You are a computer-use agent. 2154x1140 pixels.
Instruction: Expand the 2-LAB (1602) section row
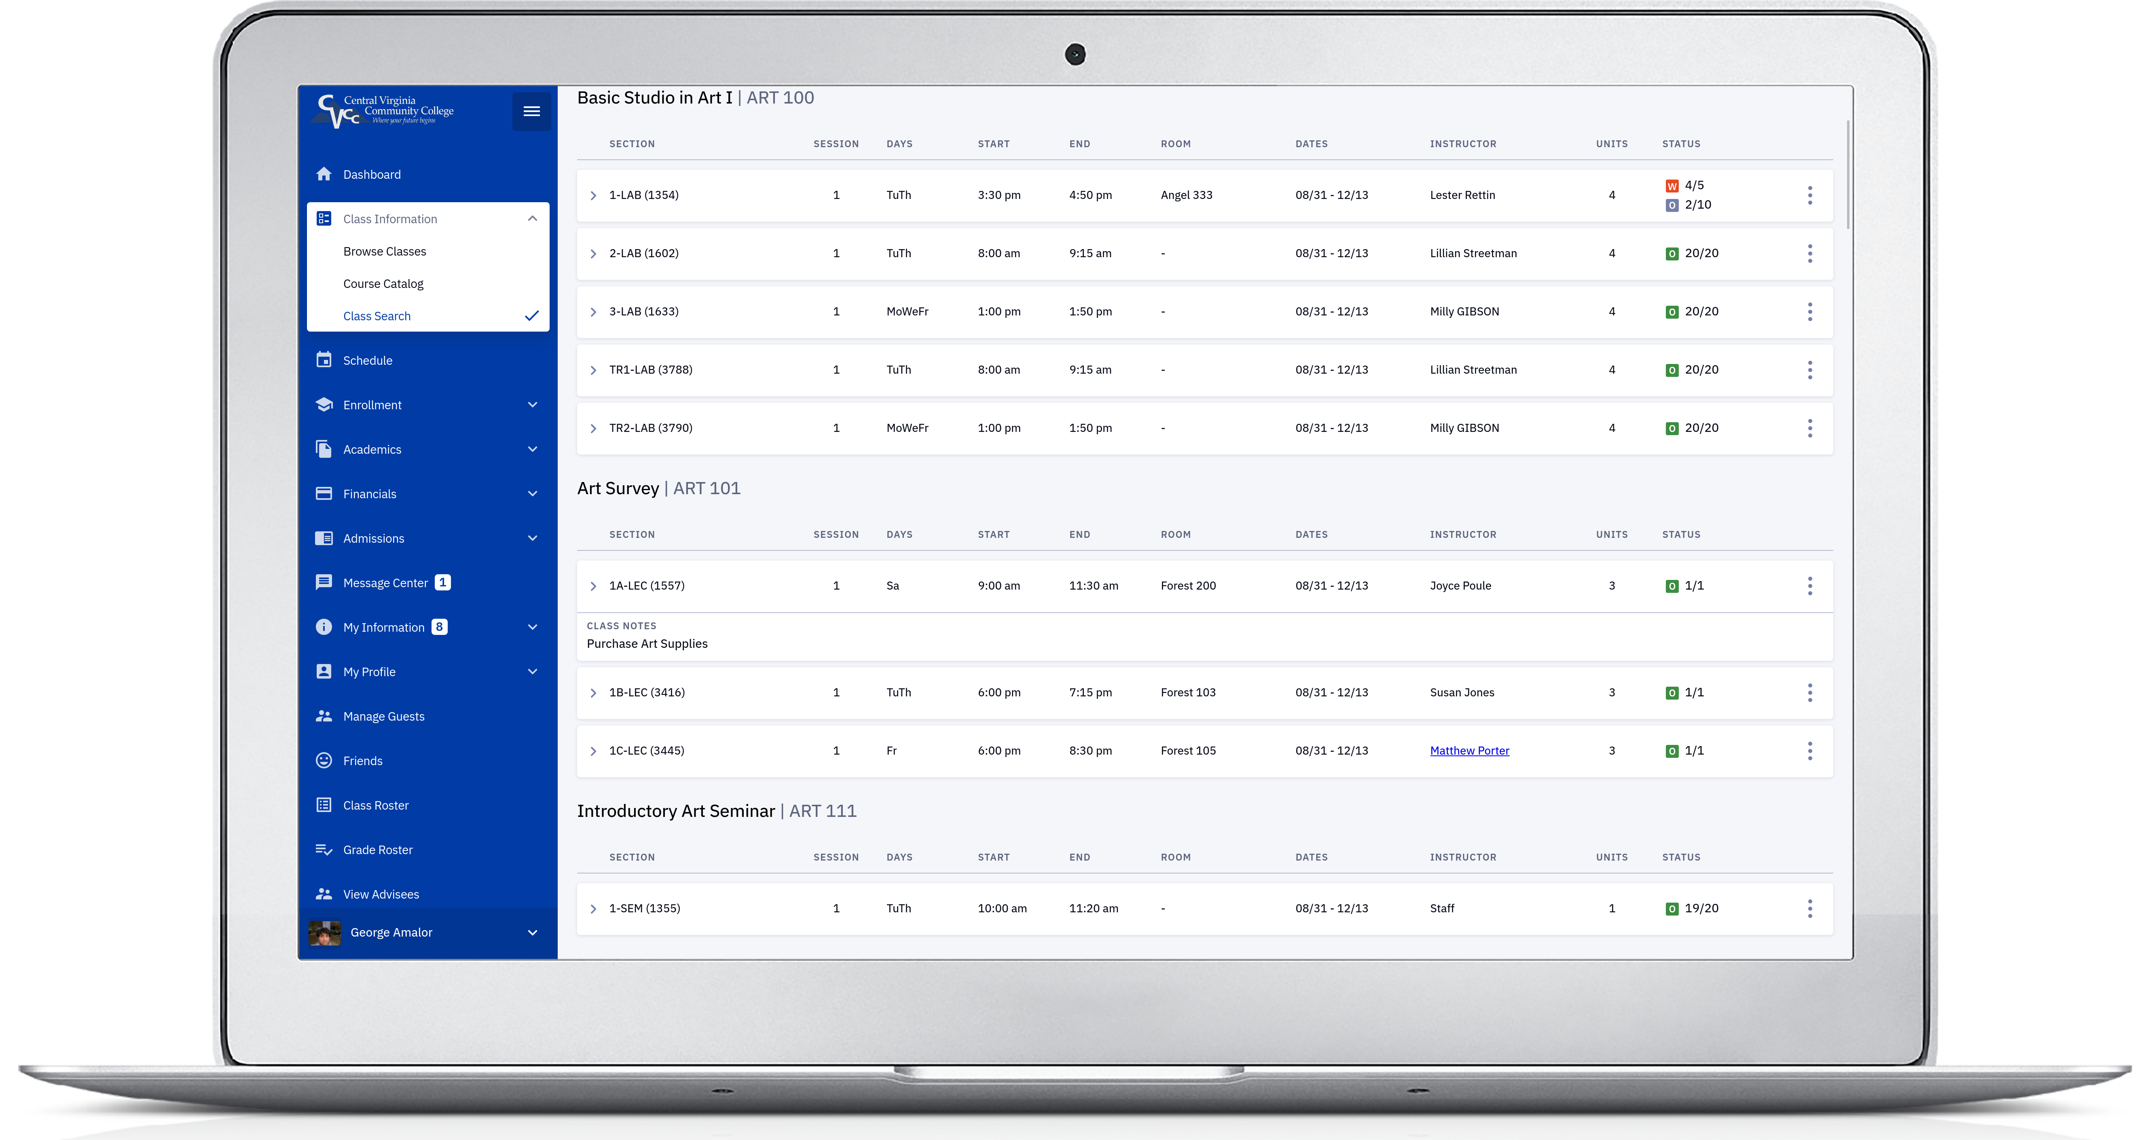click(x=593, y=254)
